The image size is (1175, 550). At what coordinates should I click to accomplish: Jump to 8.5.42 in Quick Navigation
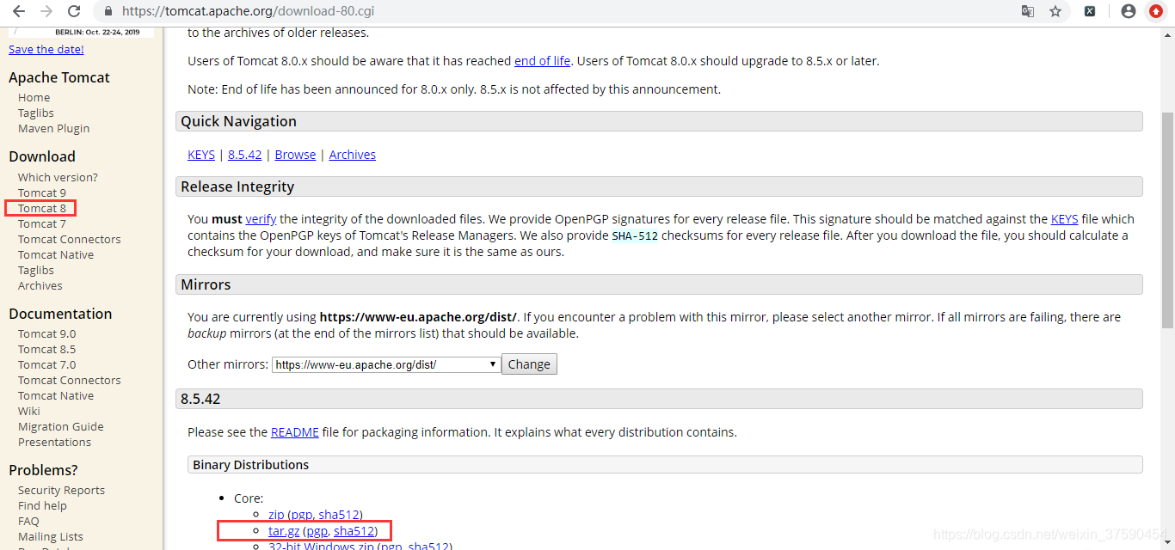point(244,155)
